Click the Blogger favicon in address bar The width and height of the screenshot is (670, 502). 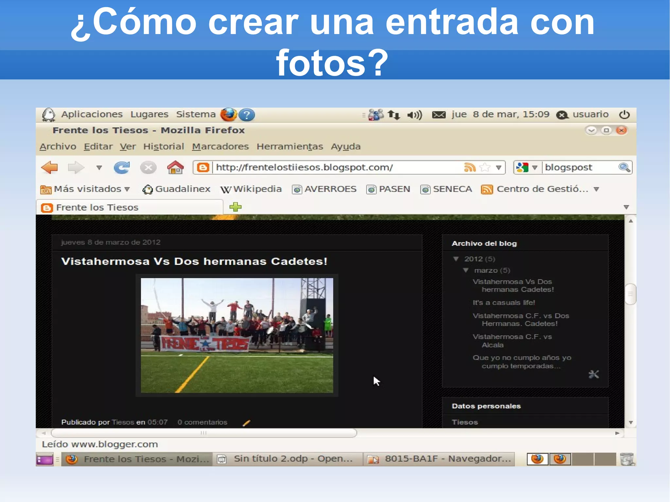[x=203, y=167]
